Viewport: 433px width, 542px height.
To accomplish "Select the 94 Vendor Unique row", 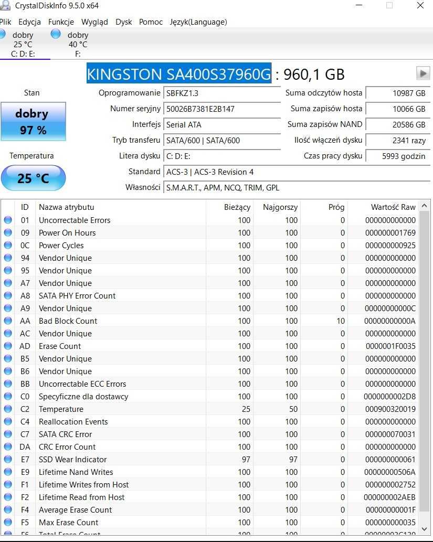I will pos(209,258).
